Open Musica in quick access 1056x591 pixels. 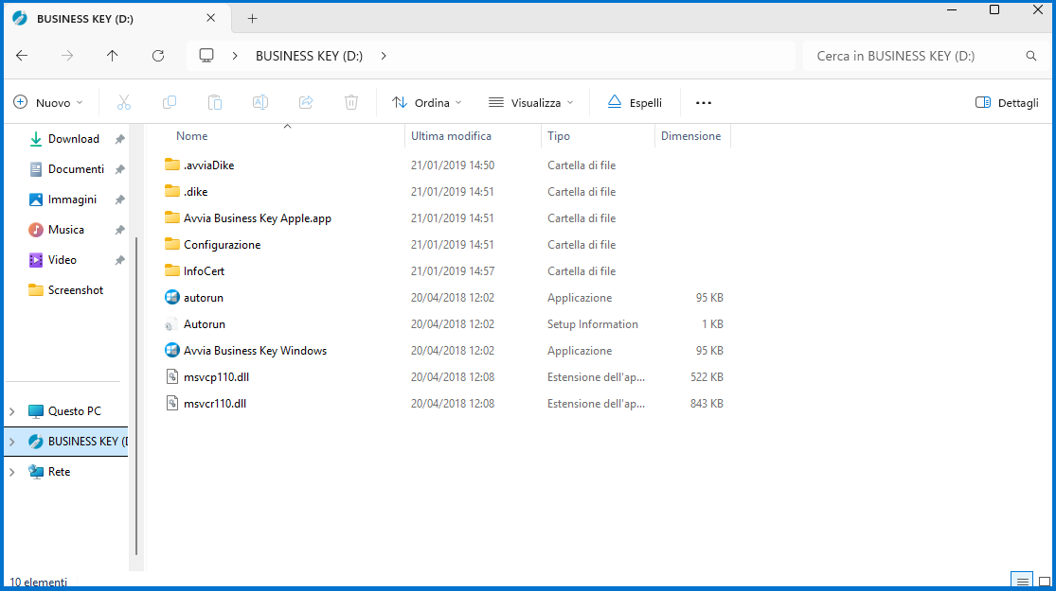coord(66,230)
